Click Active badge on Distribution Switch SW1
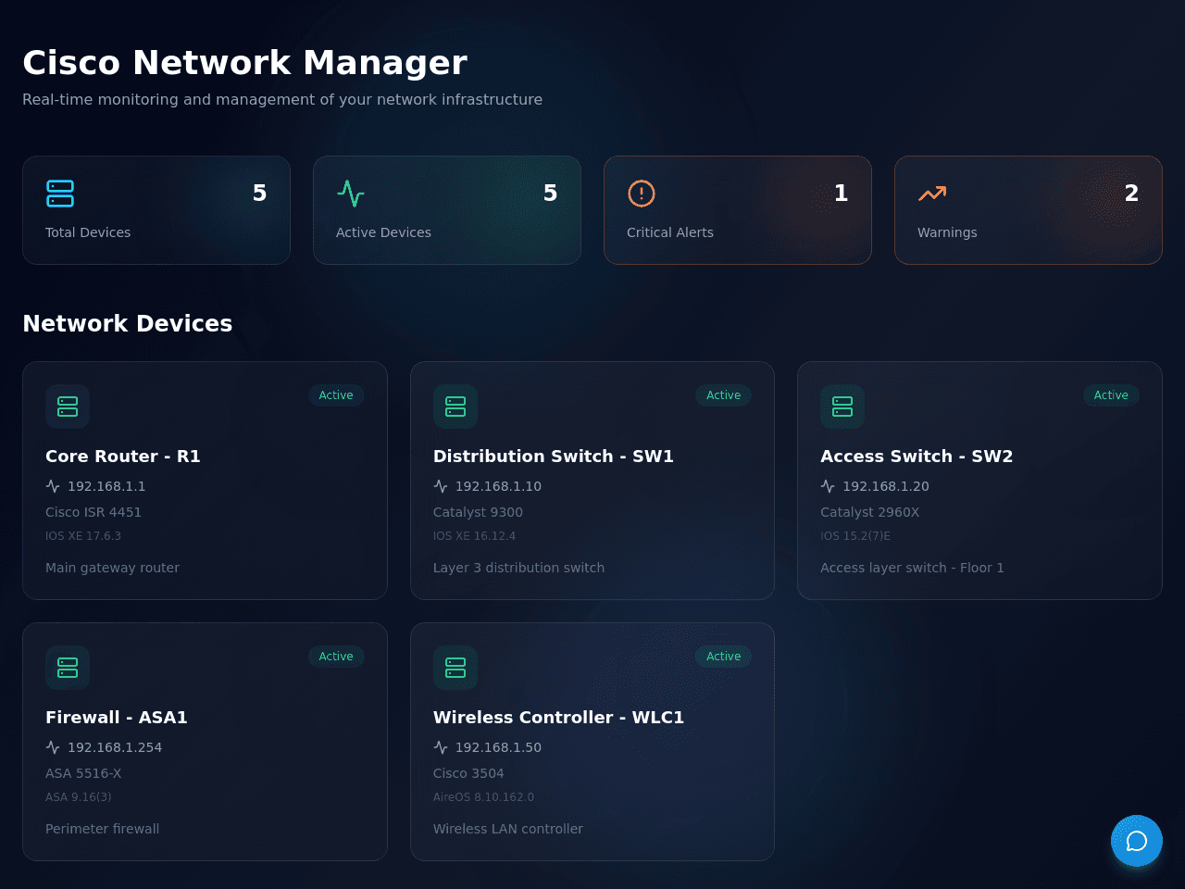The width and height of the screenshot is (1185, 889). click(723, 395)
